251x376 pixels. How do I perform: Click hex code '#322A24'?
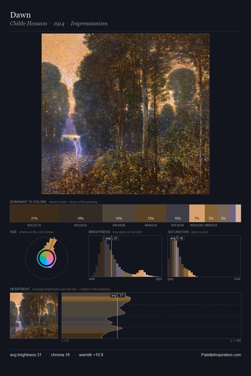tap(80, 225)
